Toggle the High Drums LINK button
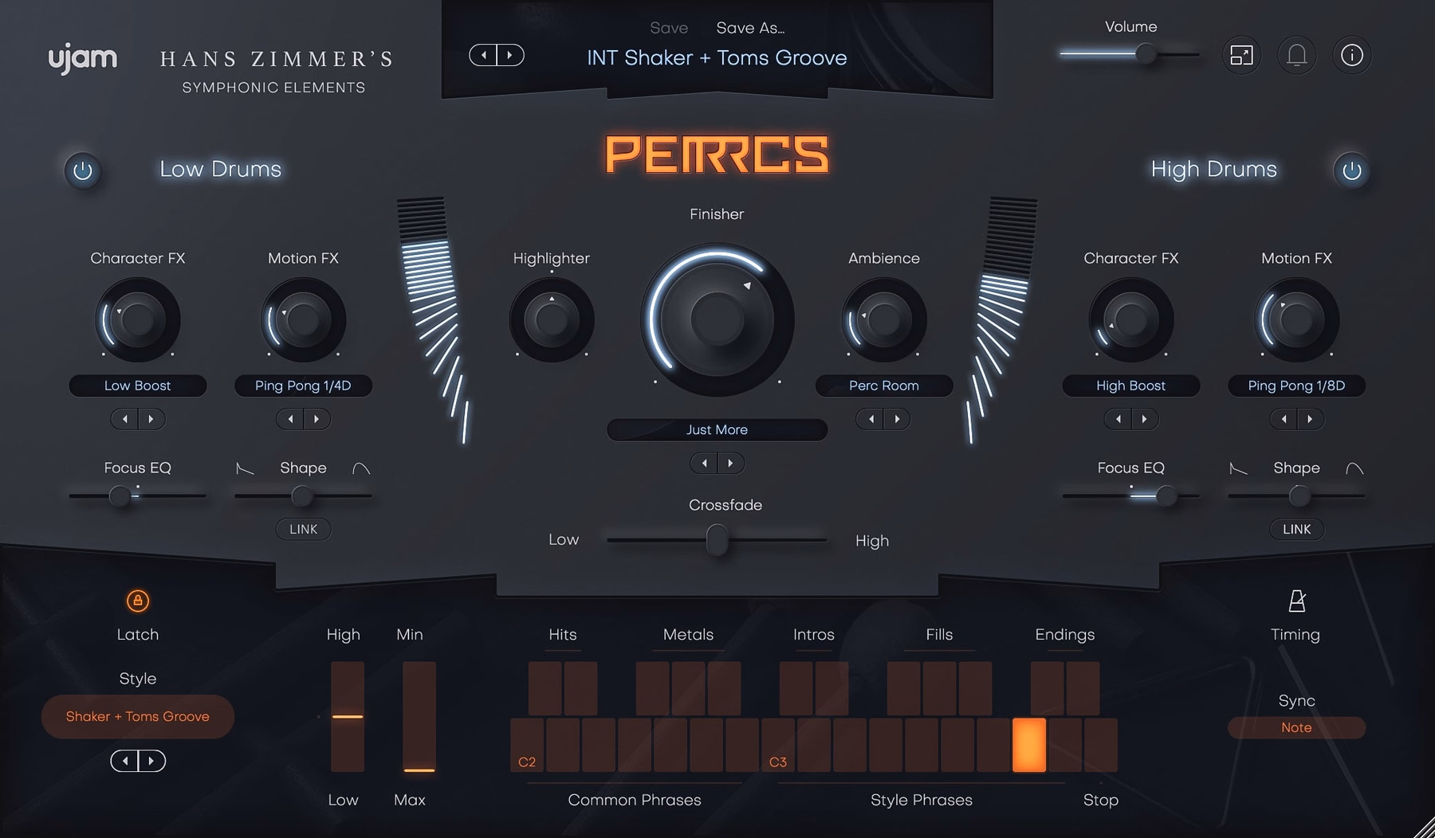This screenshot has height=838, width=1435. click(1296, 529)
